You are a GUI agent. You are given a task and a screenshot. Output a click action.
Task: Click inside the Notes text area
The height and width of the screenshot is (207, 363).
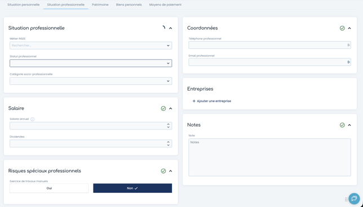pos(269,157)
